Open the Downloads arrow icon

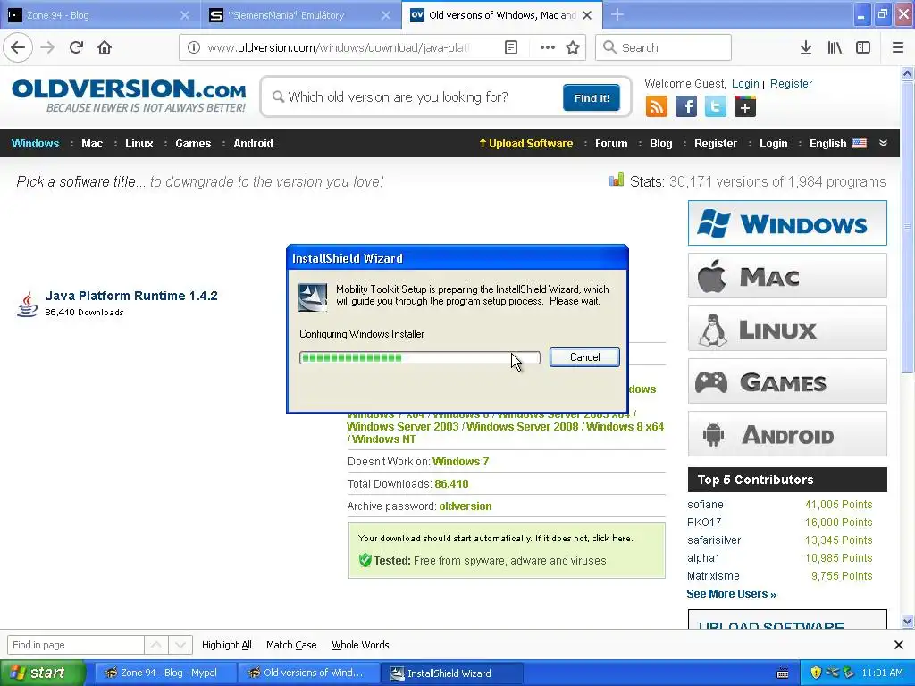point(806,47)
